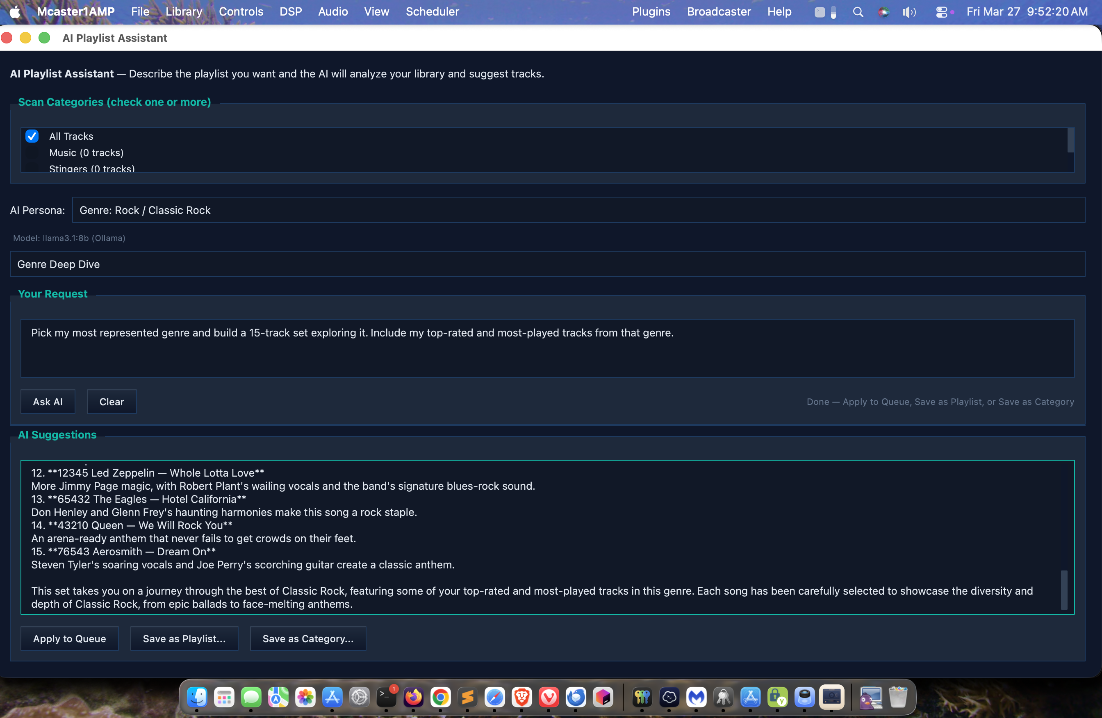
Task: Click the volume icon in the menu bar
Action: click(x=908, y=11)
